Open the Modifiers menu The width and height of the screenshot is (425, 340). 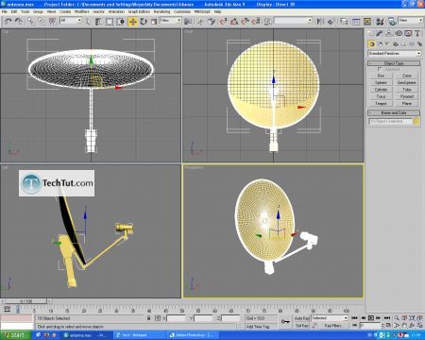pyautogui.click(x=82, y=11)
